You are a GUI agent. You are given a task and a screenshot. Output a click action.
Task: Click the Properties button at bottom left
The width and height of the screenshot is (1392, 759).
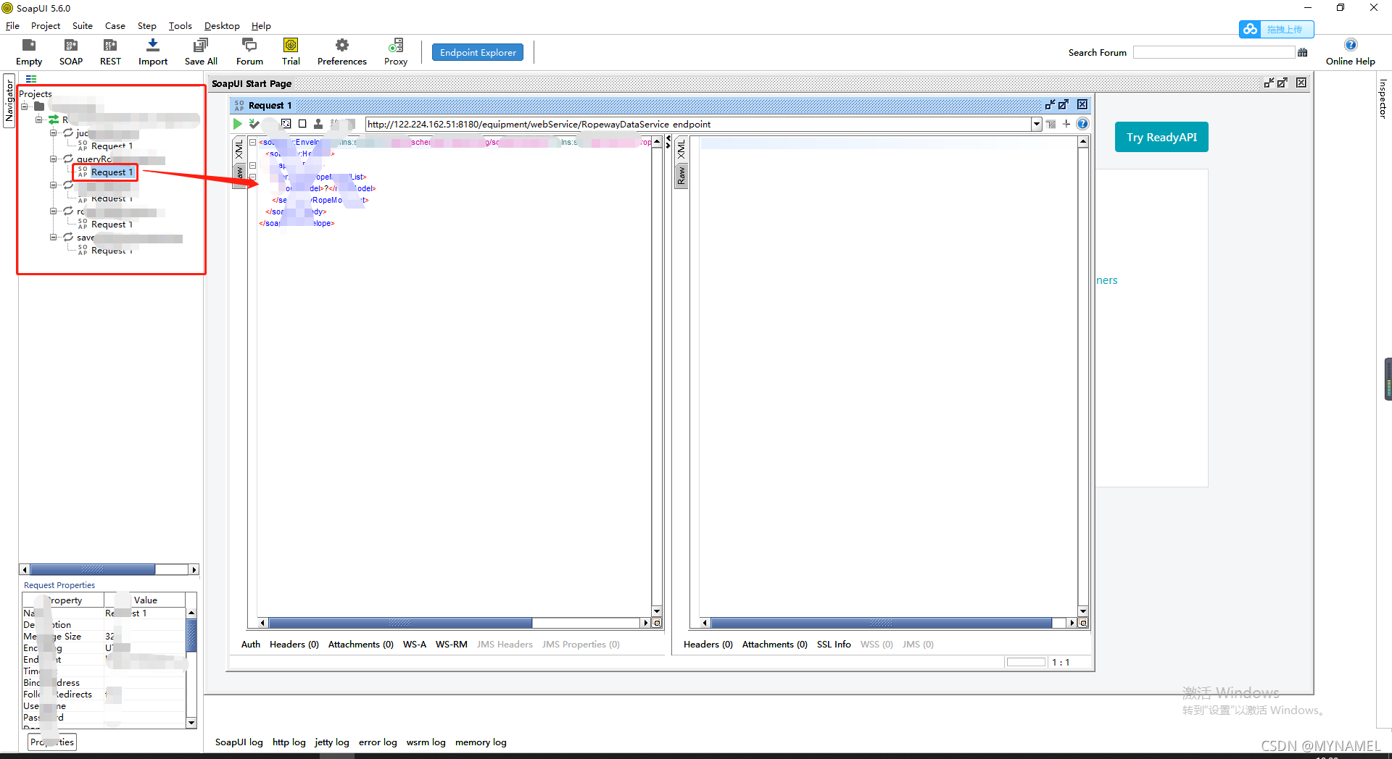[52, 742]
